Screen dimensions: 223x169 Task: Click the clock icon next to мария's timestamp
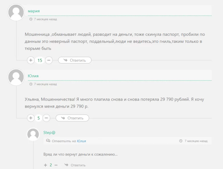31,19
